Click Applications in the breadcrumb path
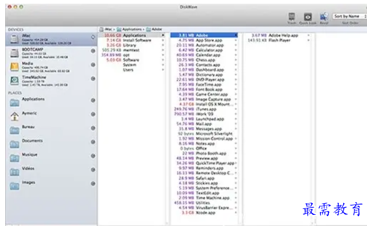367x226 pixels. (x=132, y=29)
